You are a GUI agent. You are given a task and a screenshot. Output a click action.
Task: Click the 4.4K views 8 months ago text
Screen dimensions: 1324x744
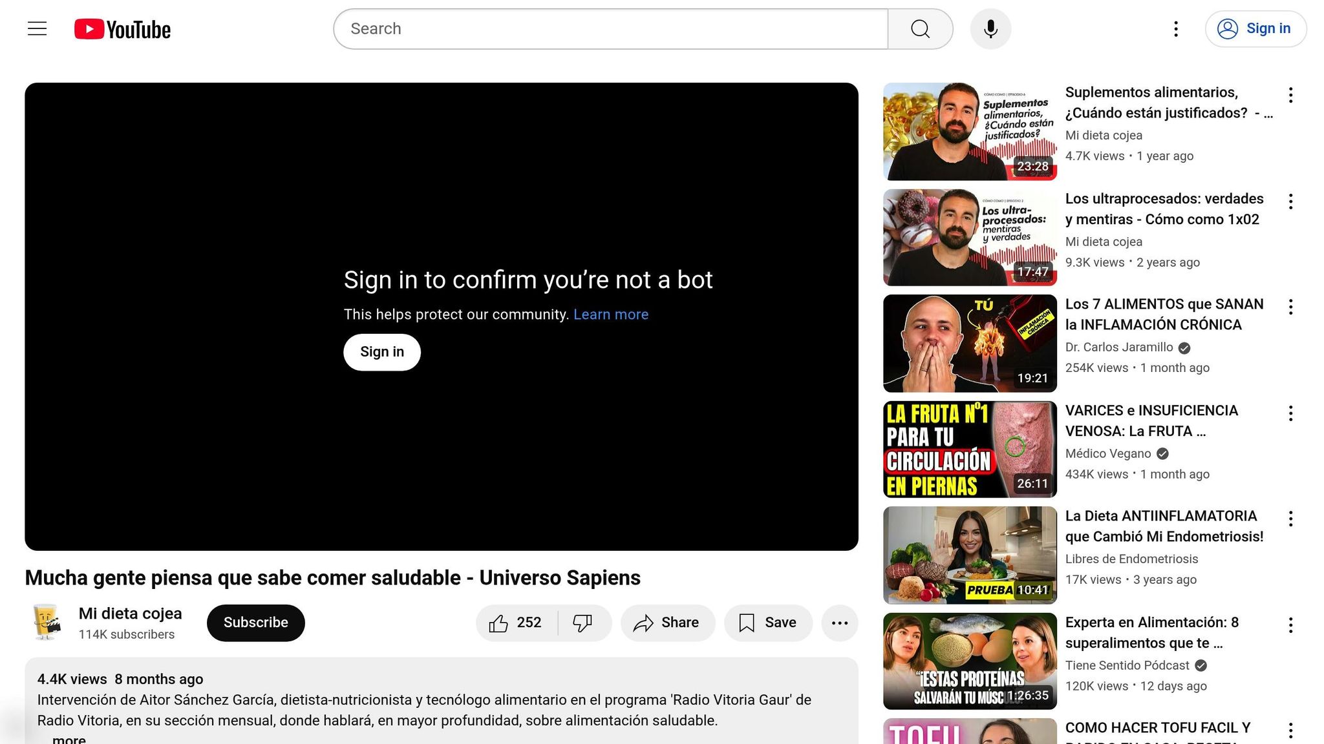[120, 679]
